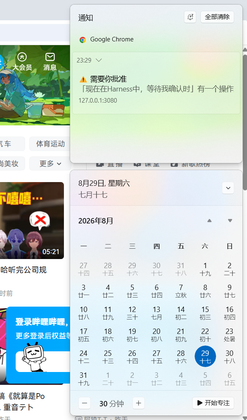The height and width of the screenshot is (420, 247).
Task: Collapse the 23:29 notification chevron
Action: [x=99, y=60]
